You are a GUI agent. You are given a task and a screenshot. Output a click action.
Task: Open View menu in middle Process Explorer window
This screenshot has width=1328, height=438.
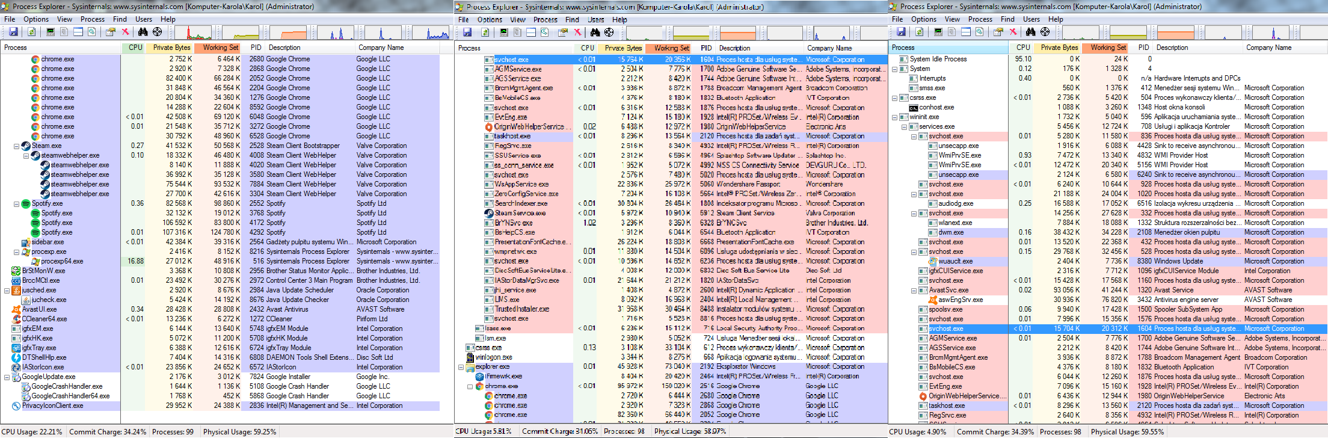coord(518,20)
